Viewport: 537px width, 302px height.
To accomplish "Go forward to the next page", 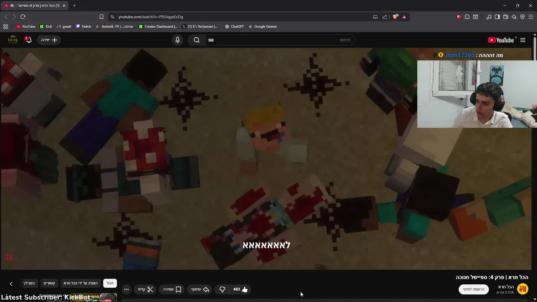I will [14, 17].
